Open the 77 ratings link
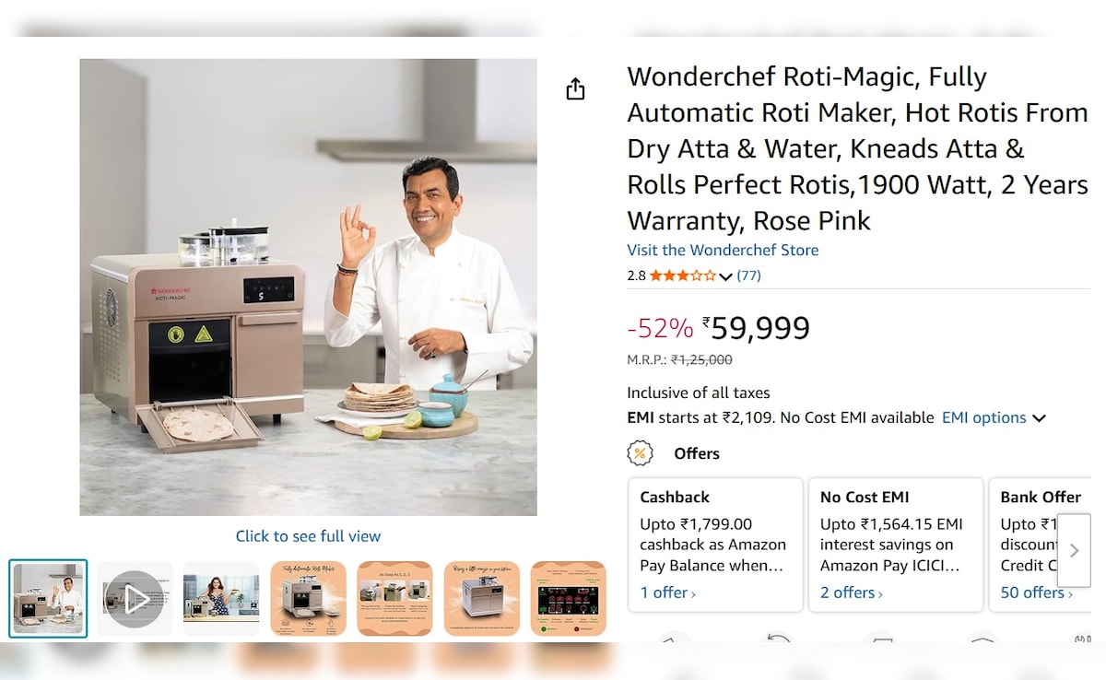The image size is (1106, 680). pos(748,276)
